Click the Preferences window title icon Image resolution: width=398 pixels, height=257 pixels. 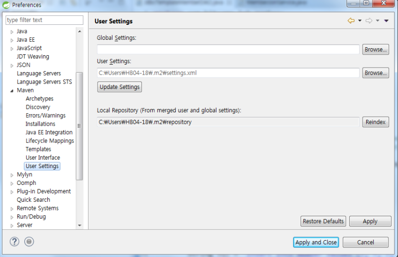6,5
